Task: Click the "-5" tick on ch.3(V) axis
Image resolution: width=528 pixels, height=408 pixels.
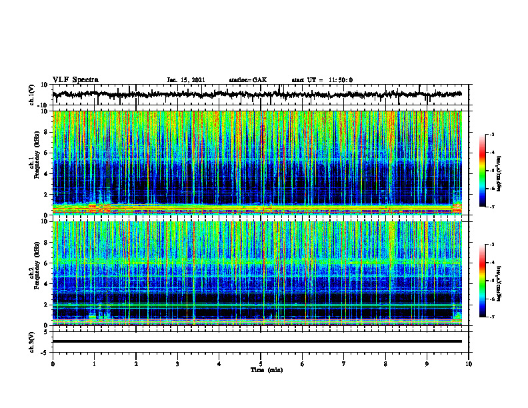Action: (x=45, y=353)
